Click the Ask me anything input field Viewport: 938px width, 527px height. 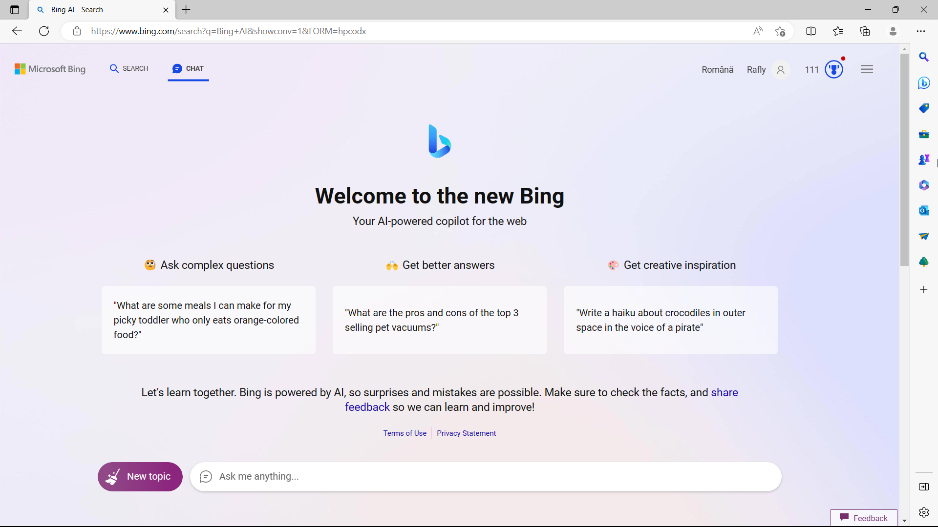pos(486,477)
